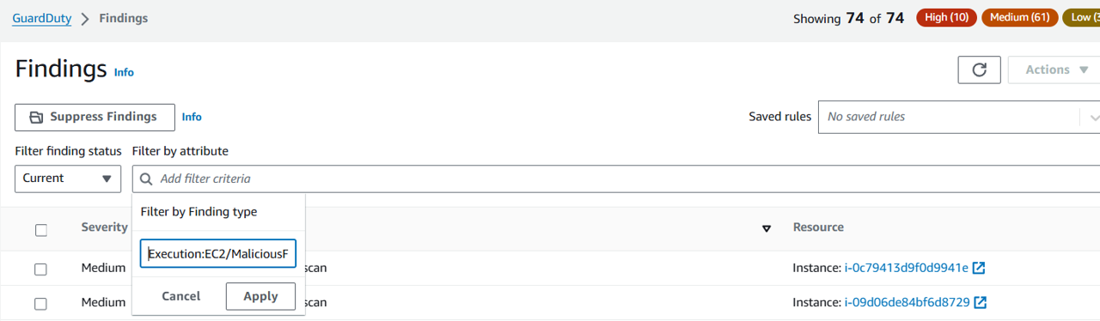Check the first Medium severity finding row

pyautogui.click(x=41, y=269)
